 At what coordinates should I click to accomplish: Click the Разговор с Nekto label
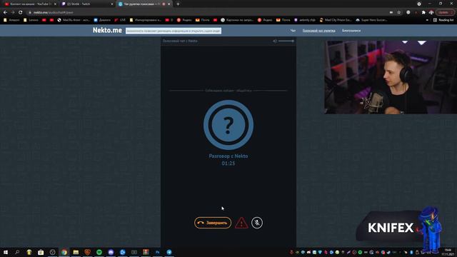[x=228, y=156]
